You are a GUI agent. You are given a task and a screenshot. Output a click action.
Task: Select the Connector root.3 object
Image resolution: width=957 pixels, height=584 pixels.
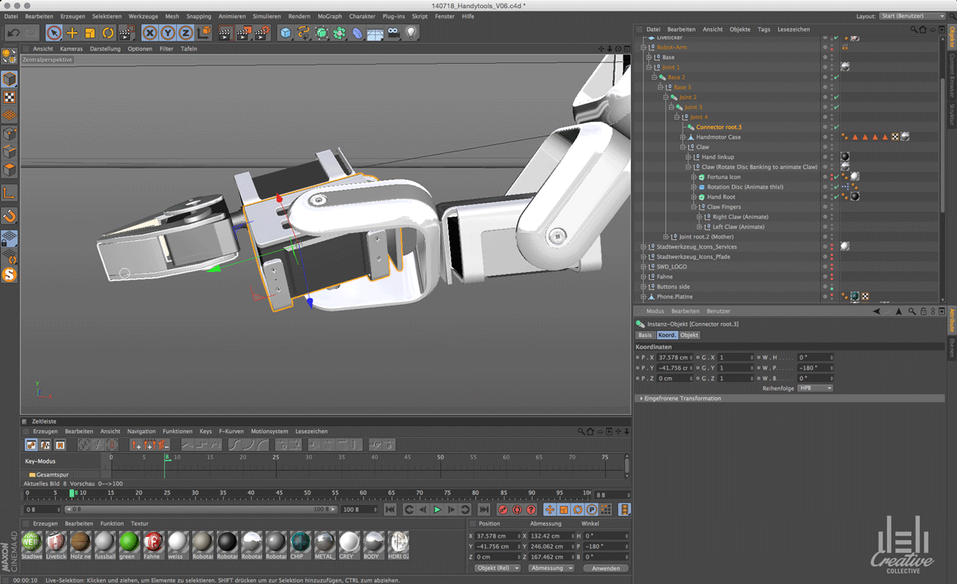click(719, 127)
